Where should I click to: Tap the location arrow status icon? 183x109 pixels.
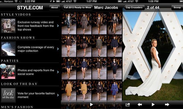(x=51, y=1)
